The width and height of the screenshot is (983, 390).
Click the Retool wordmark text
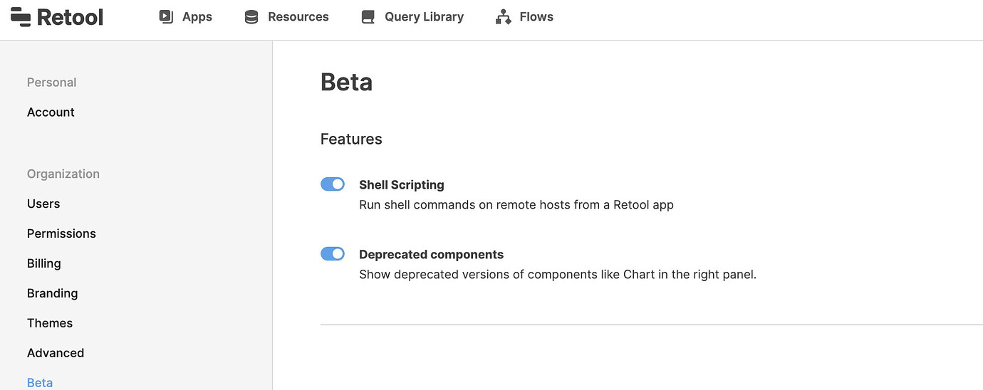tap(70, 16)
